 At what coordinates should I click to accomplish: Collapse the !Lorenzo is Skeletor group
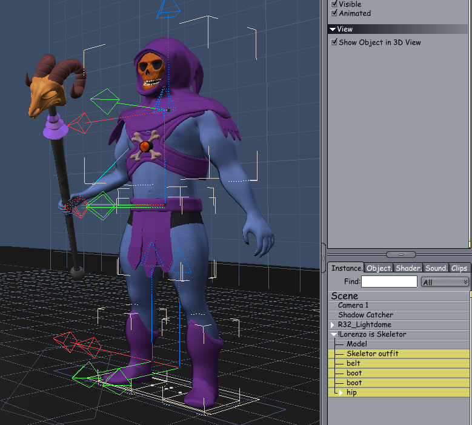click(x=333, y=334)
